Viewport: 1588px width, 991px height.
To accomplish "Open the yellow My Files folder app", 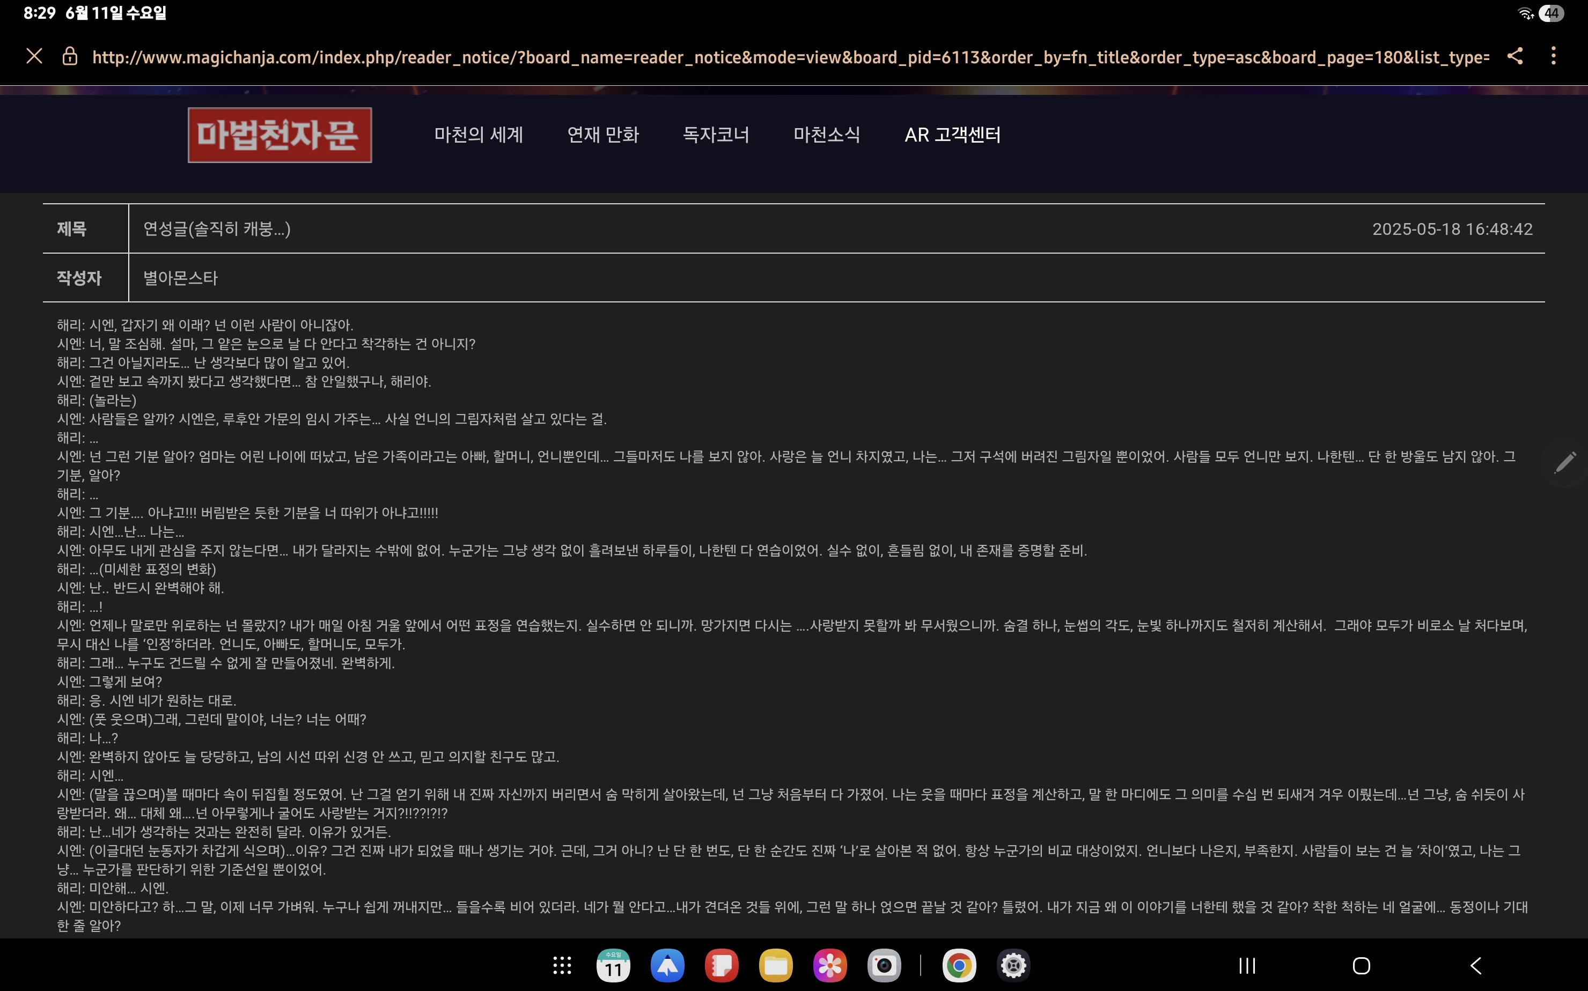I will point(776,965).
